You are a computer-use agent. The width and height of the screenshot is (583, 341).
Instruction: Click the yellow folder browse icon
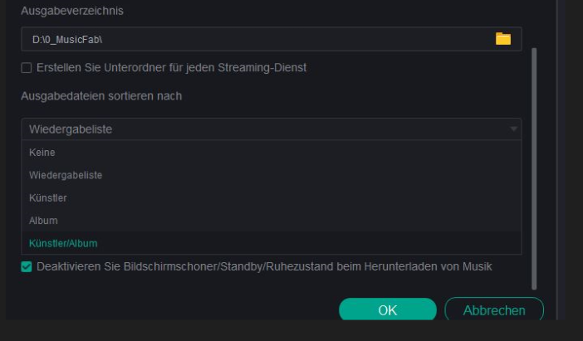[x=502, y=38]
